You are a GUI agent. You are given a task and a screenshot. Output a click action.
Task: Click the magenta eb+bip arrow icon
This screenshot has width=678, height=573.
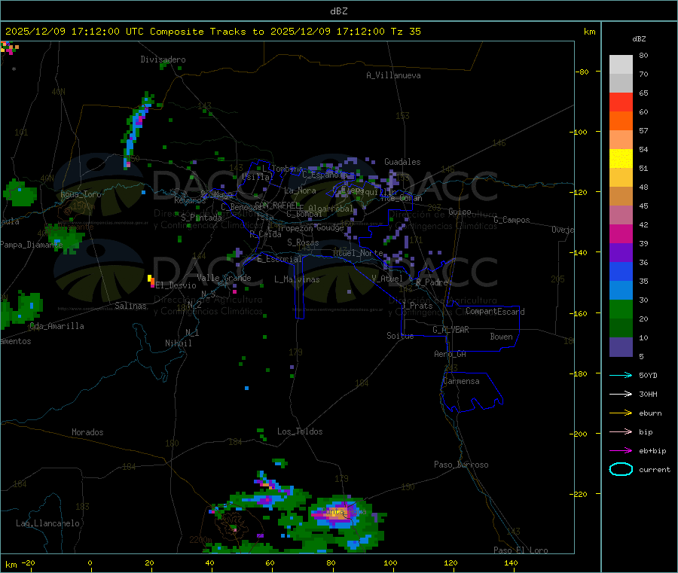point(621,450)
